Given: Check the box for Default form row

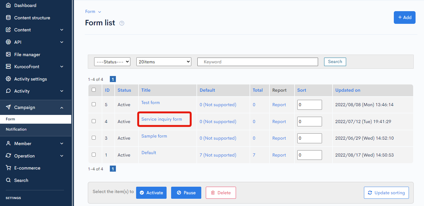Looking at the screenshot, I should coord(94,155).
